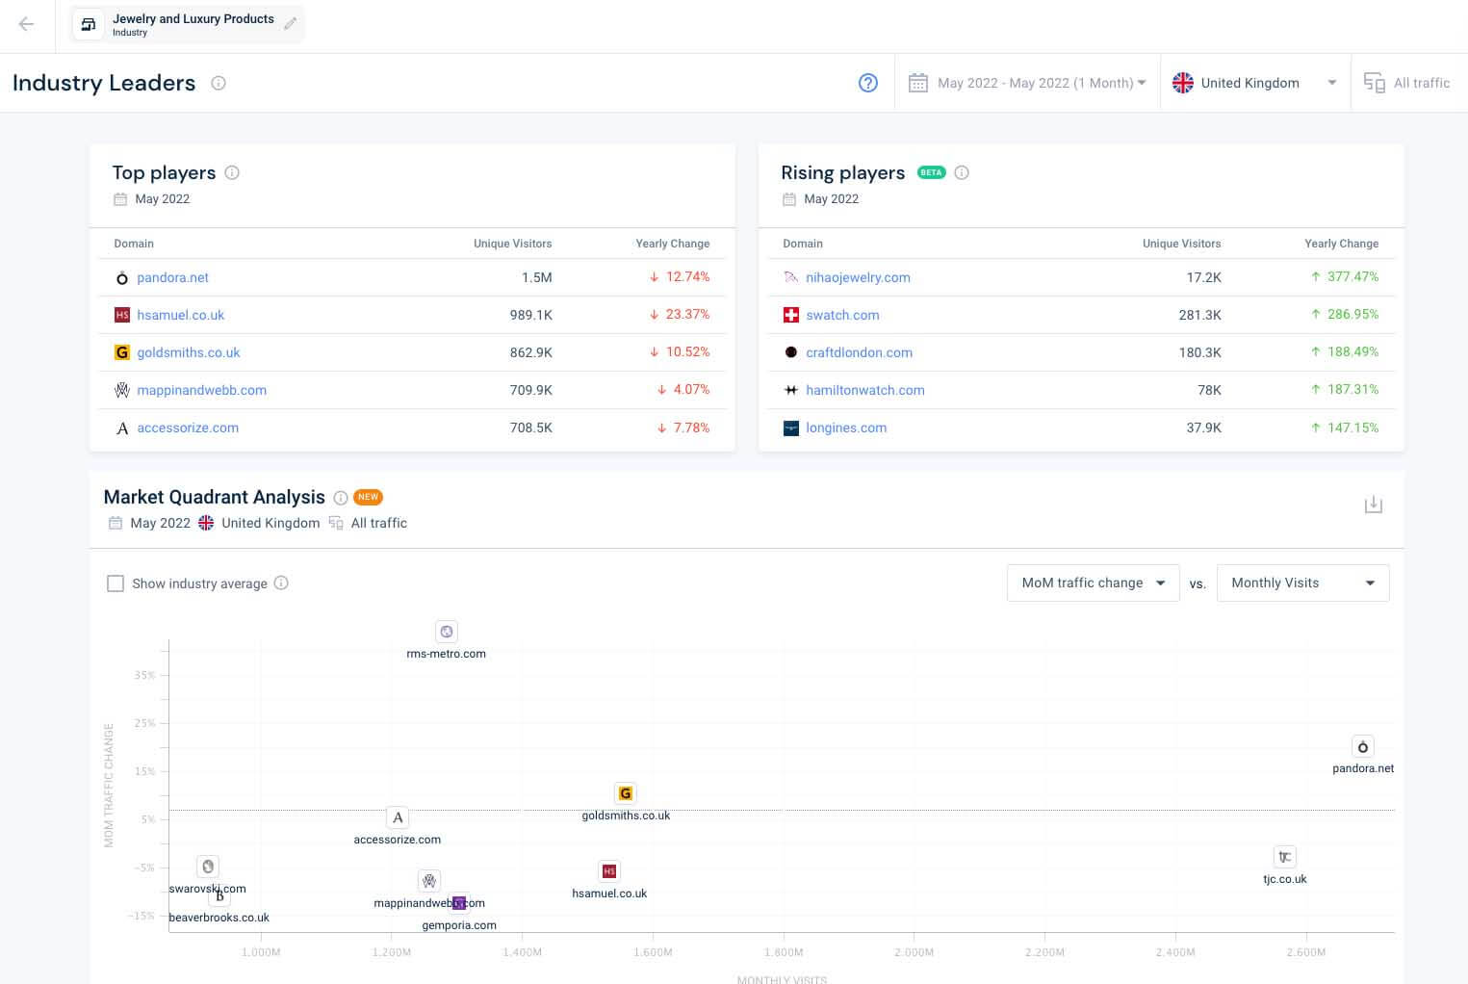Click the 281.3K unique visitors value

[1199, 315]
